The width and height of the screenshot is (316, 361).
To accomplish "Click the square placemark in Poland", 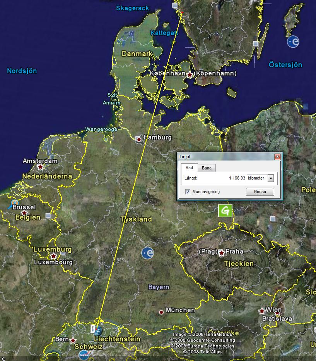I will click(x=273, y=218).
